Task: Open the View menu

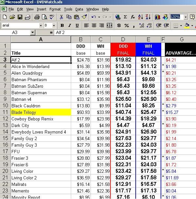Action: pos(30,9)
